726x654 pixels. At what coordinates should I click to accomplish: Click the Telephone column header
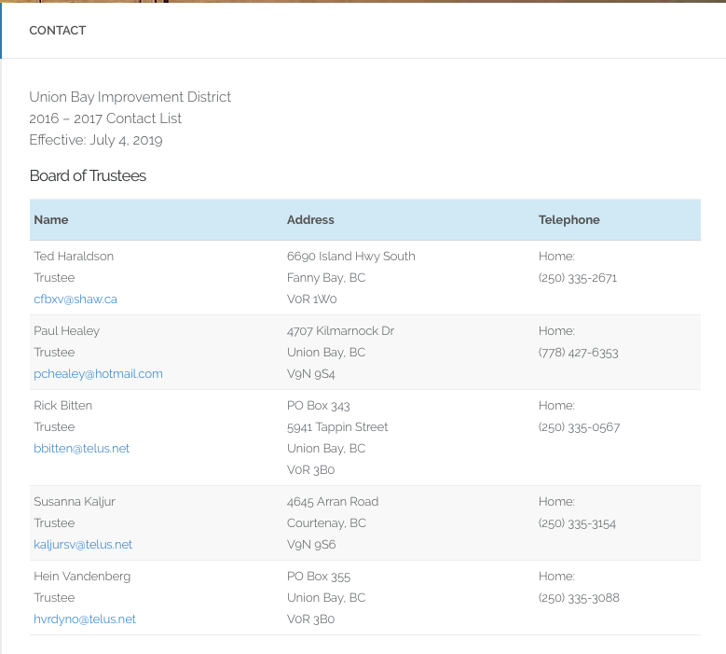[568, 220]
